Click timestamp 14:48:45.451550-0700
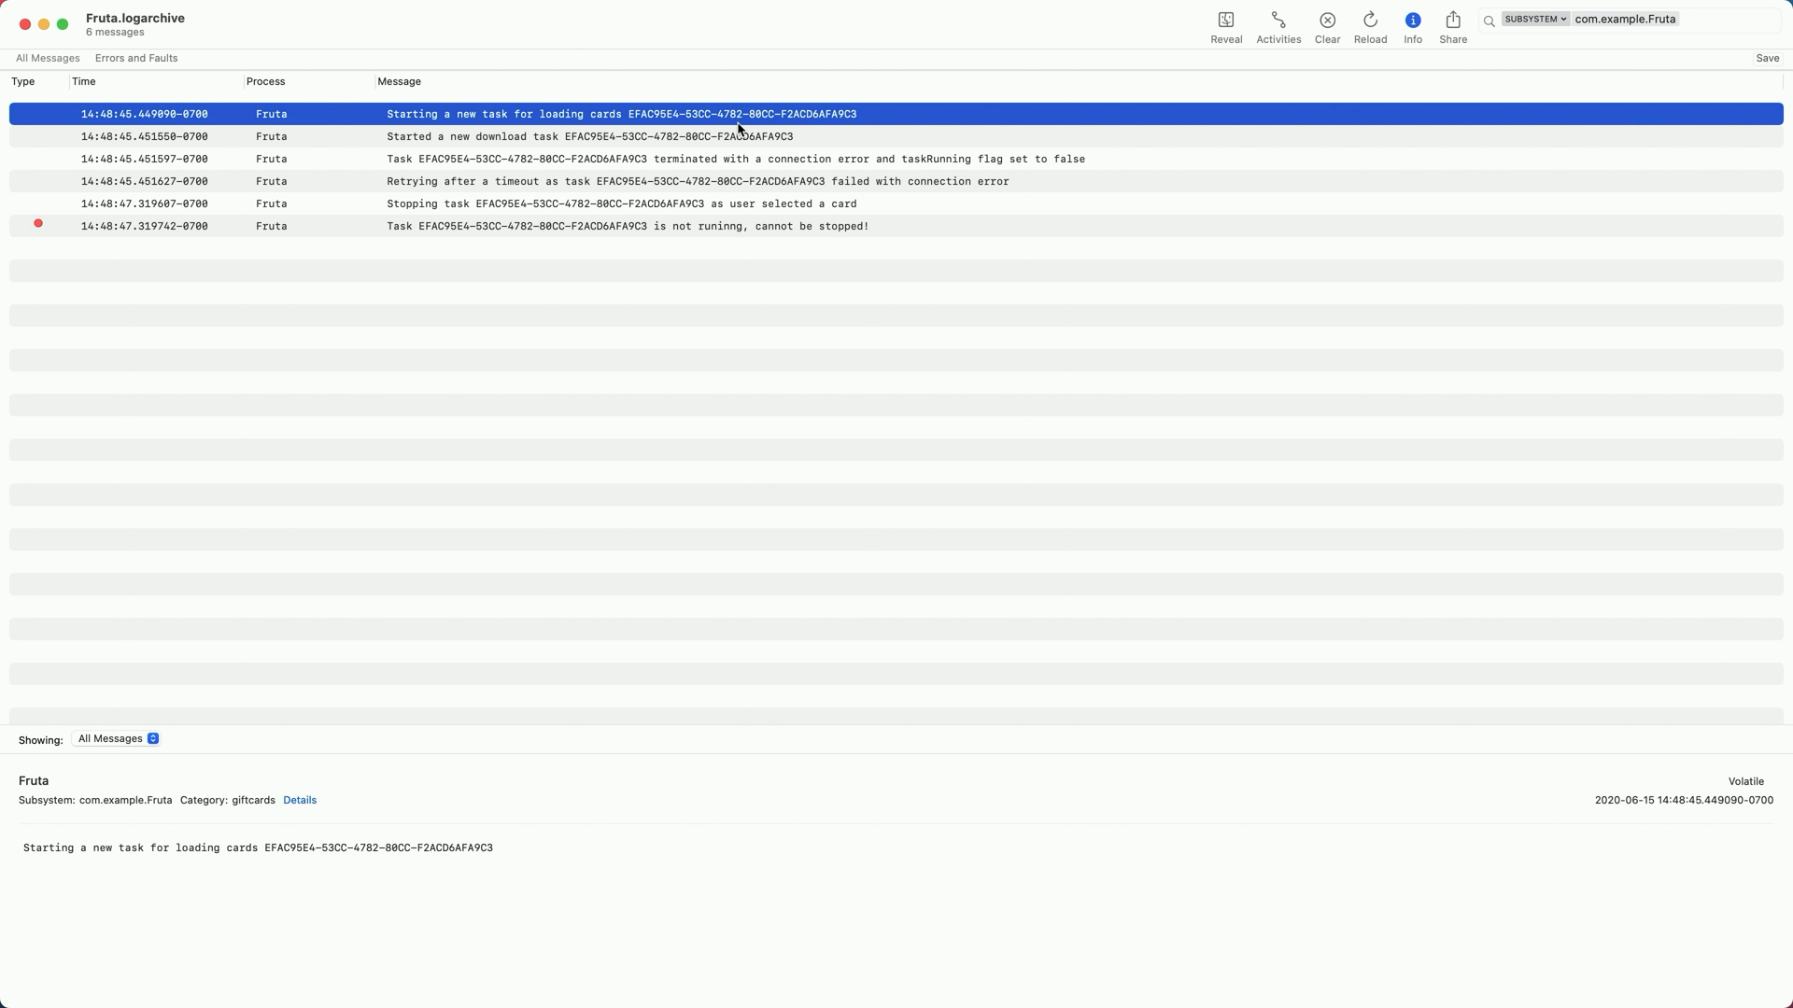This screenshot has width=1793, height=1008. (144, 136)
